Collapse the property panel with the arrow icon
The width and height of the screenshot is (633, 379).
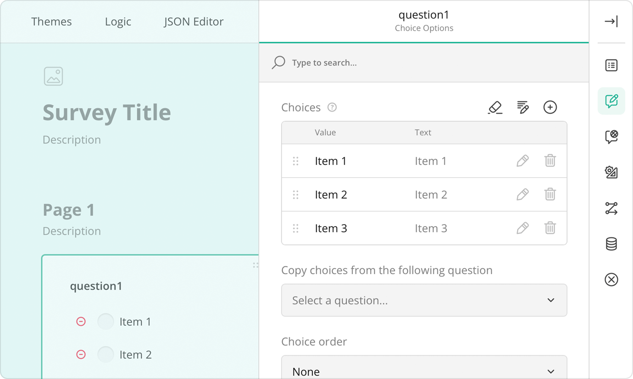point(611,21)
